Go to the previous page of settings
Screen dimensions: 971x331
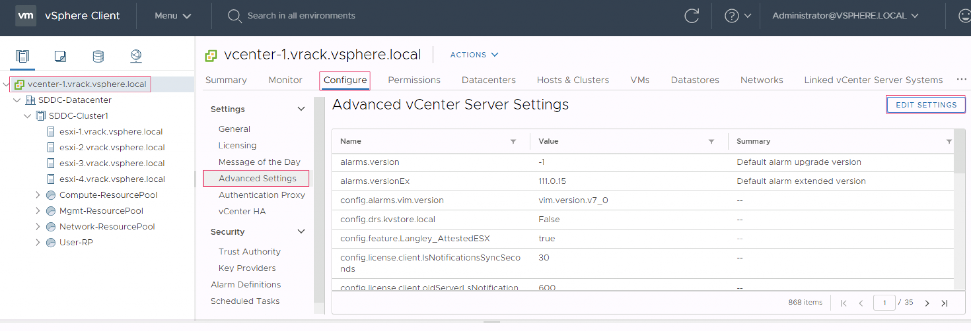click(861, 303)
